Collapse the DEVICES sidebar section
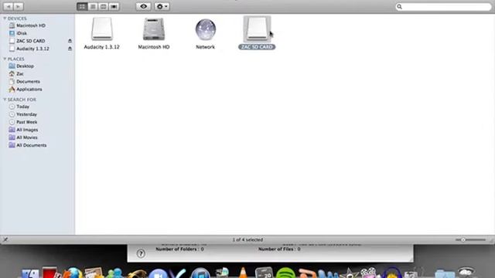Image resolution: width=495 pixels, height=278 pixels. [x=5, y=19]
